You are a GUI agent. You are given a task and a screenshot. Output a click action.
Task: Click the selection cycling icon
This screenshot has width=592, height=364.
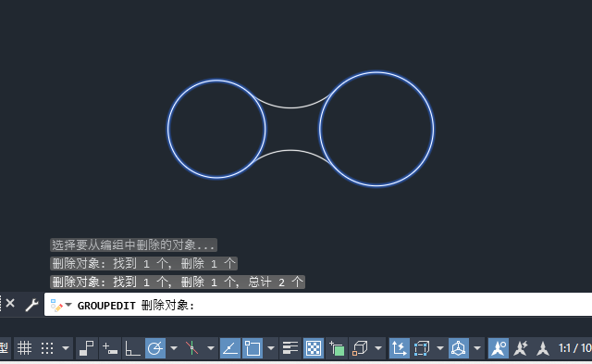337,347
